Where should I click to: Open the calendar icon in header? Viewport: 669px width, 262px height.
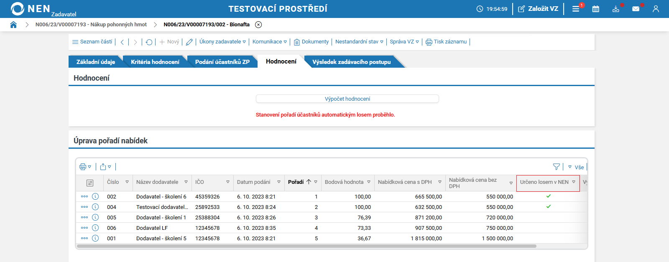pos(596,9)
